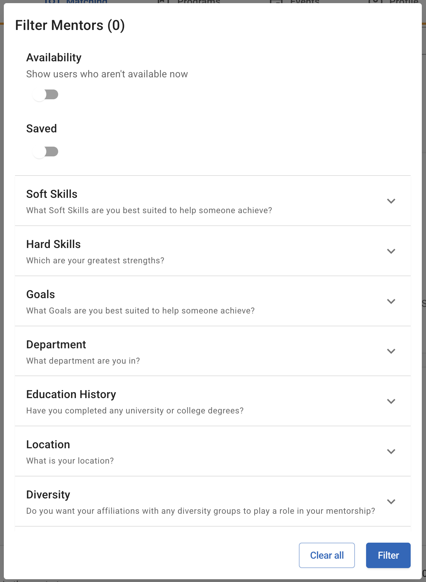The image size is (426, 582).
Task: Enable the Saved mentors toggle
Action: pyautogui.click(x=45, y=152)
